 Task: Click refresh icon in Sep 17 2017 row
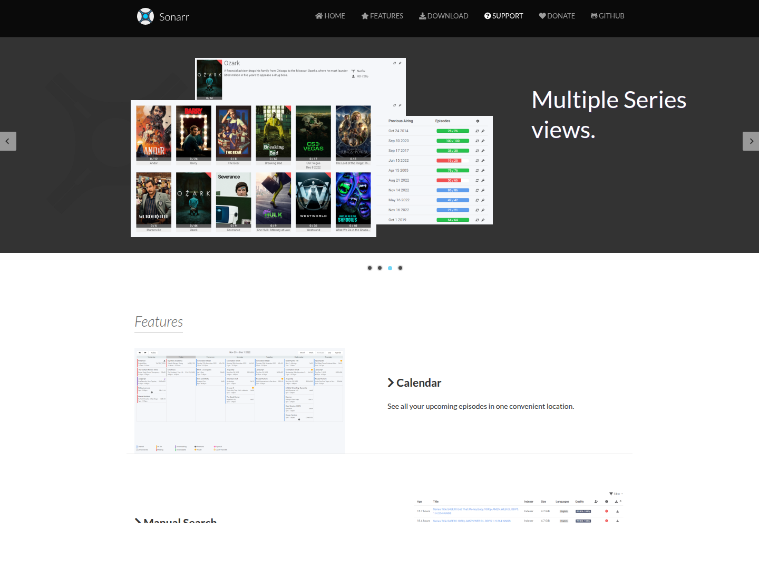(478, 151)
